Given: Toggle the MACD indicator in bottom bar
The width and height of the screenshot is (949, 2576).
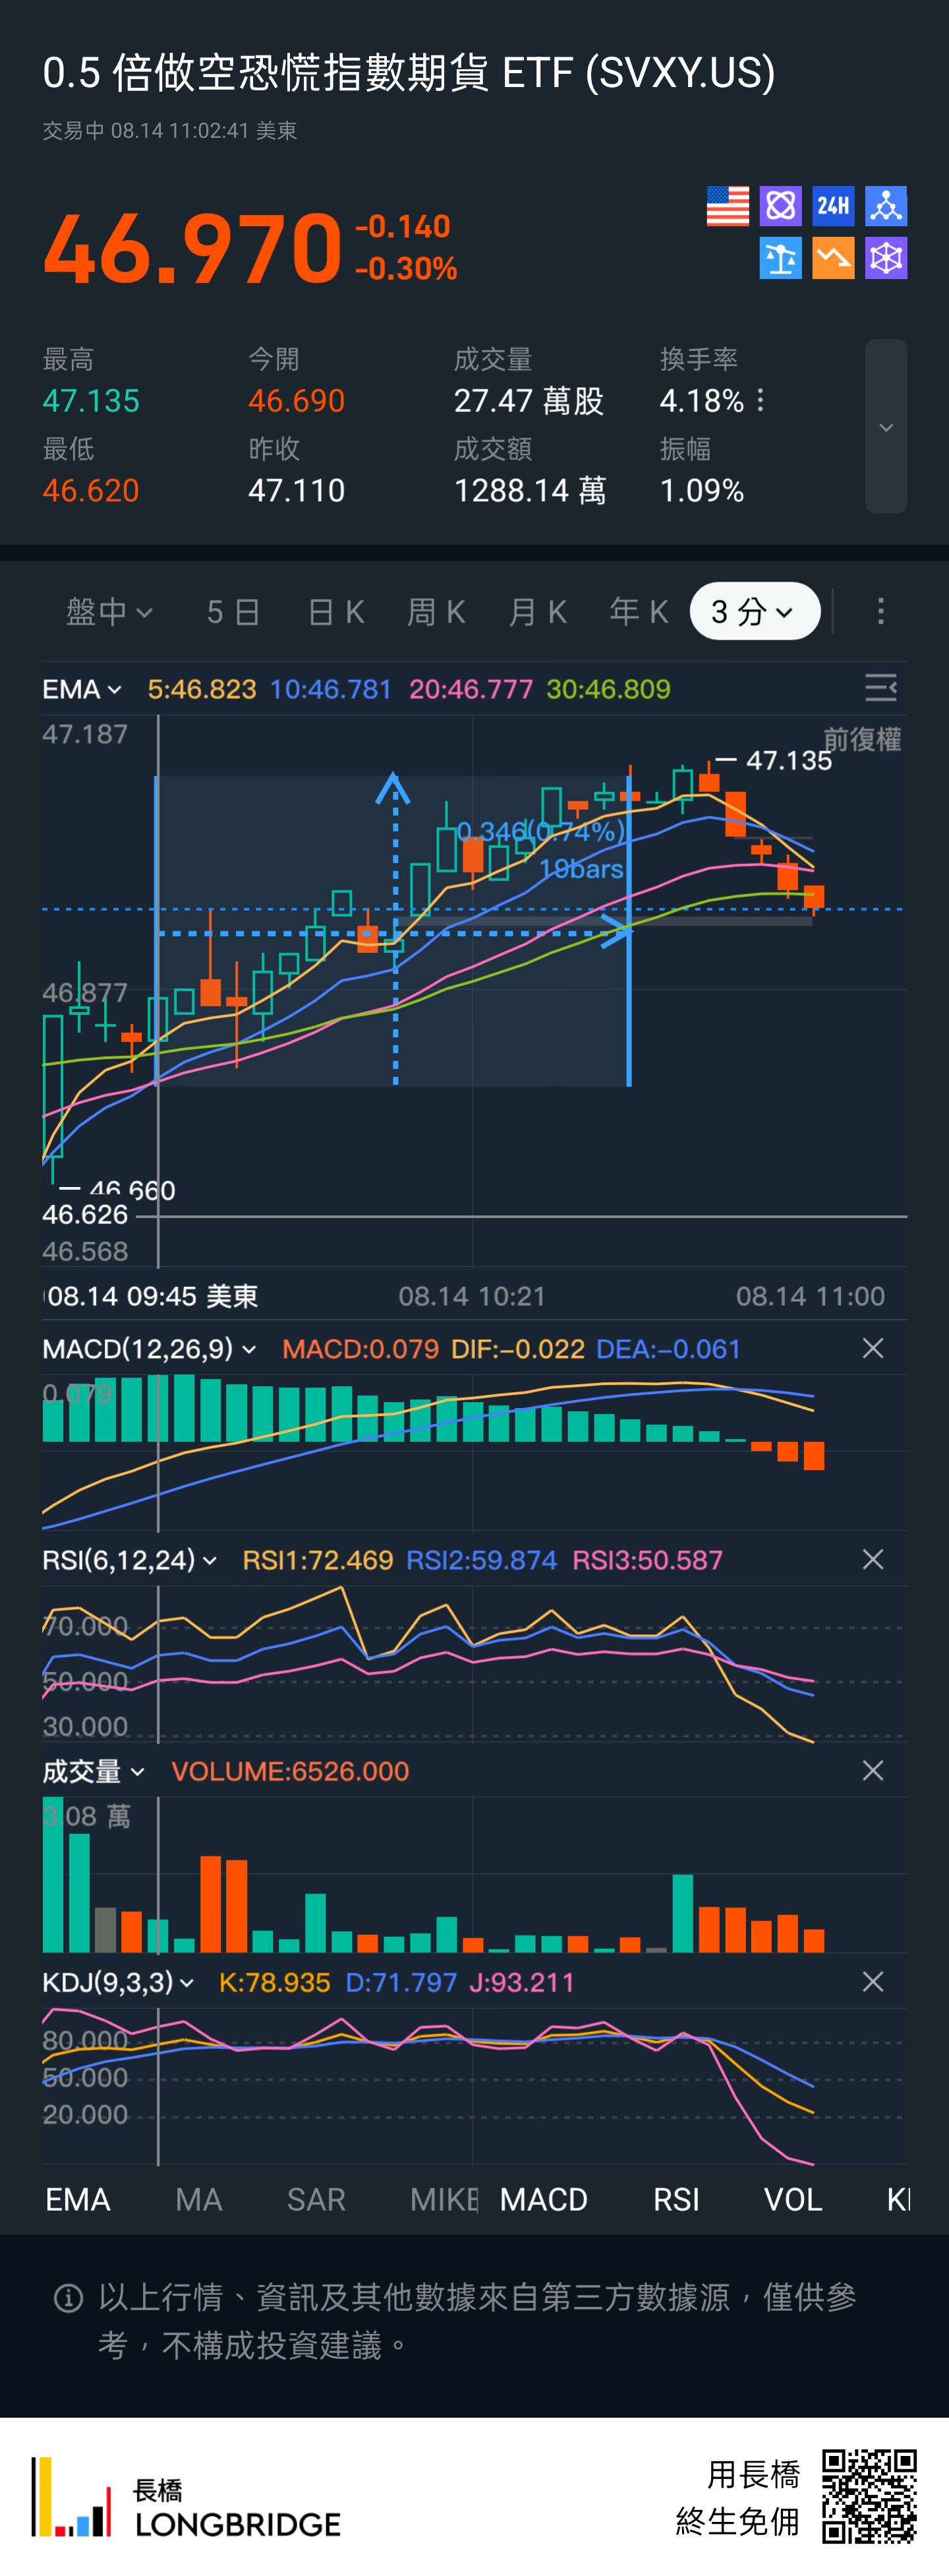Looking at the screenshot, I should (544, 2200).
